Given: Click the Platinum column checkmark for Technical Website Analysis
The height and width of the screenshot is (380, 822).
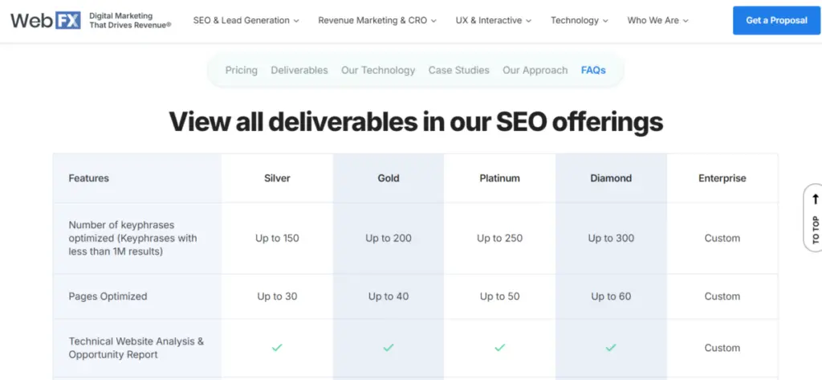Looking at the screenshot, I should tap(499, 348).
